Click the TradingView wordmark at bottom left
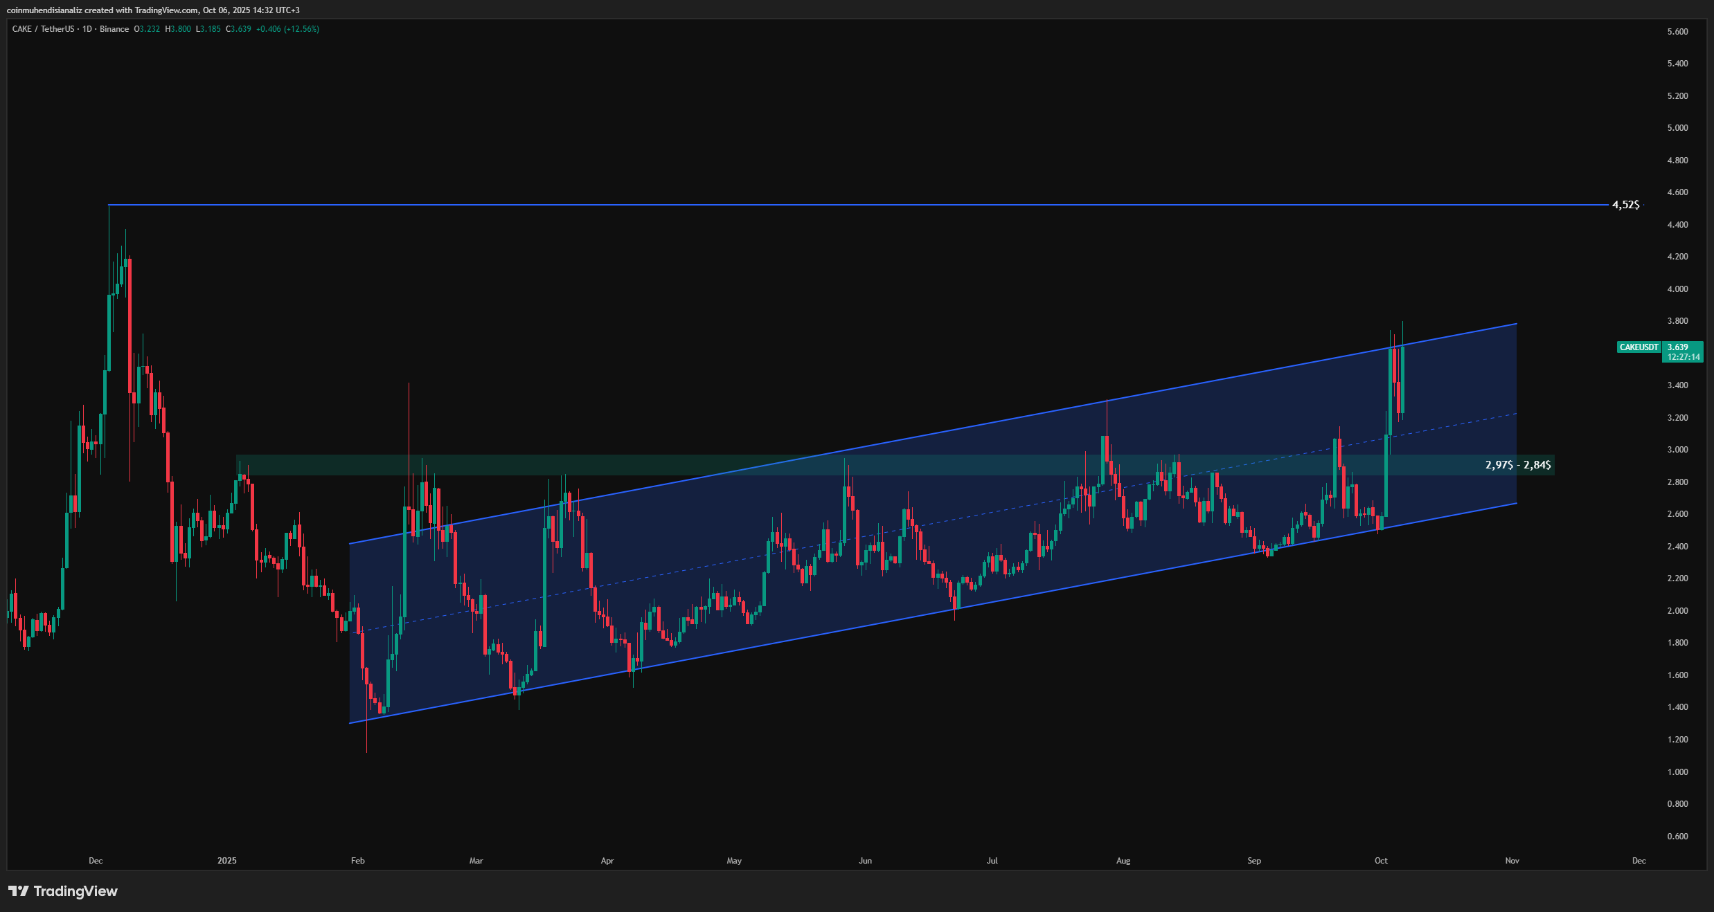The width and height of the screenshot is (1714, 912). [75, 891]
